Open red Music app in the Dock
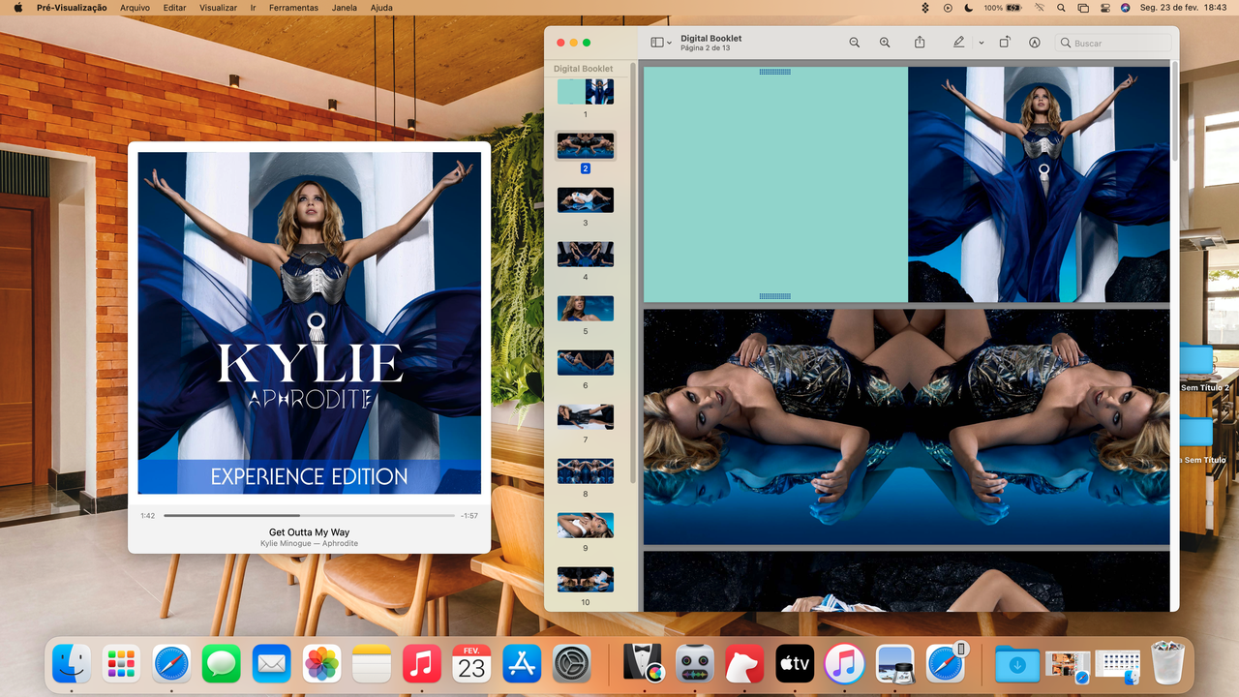Viewport: 1239px width, 697px height. pyautogui.click(x=422, y=664)
